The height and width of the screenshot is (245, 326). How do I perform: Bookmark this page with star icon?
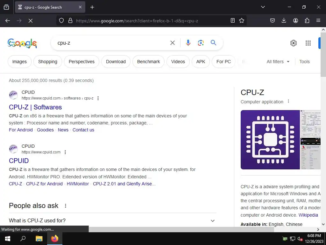point(242,20)
